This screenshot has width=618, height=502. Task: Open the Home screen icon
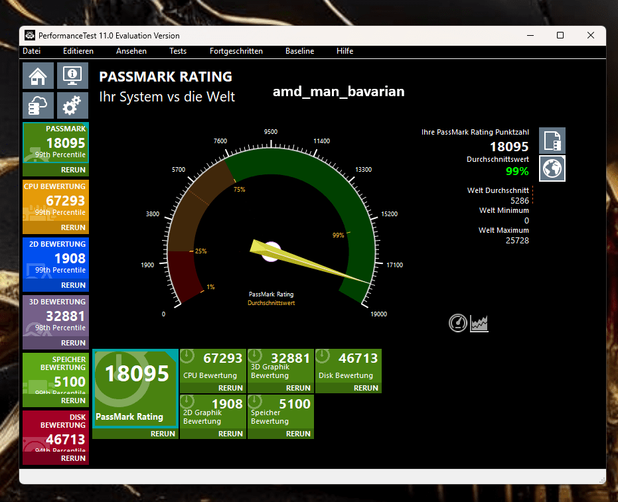point(38,76)
